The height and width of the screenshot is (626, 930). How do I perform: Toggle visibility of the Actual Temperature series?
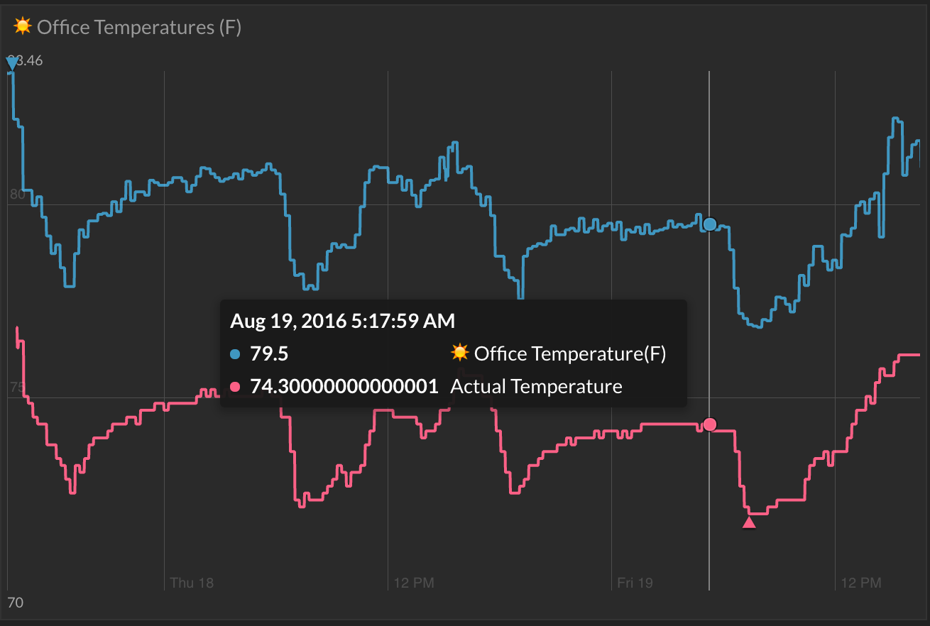(x=536, y=386)
